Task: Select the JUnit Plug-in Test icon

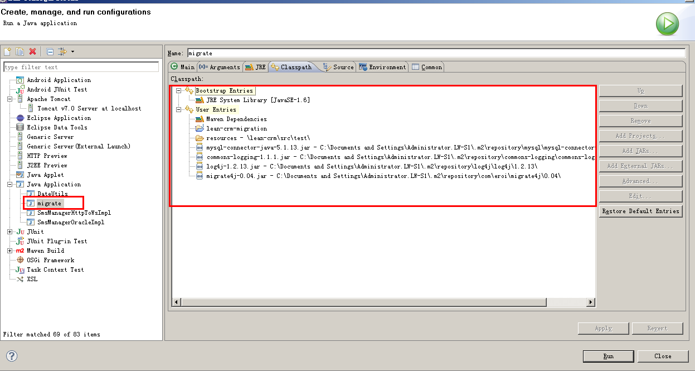Action: point(21,242)
